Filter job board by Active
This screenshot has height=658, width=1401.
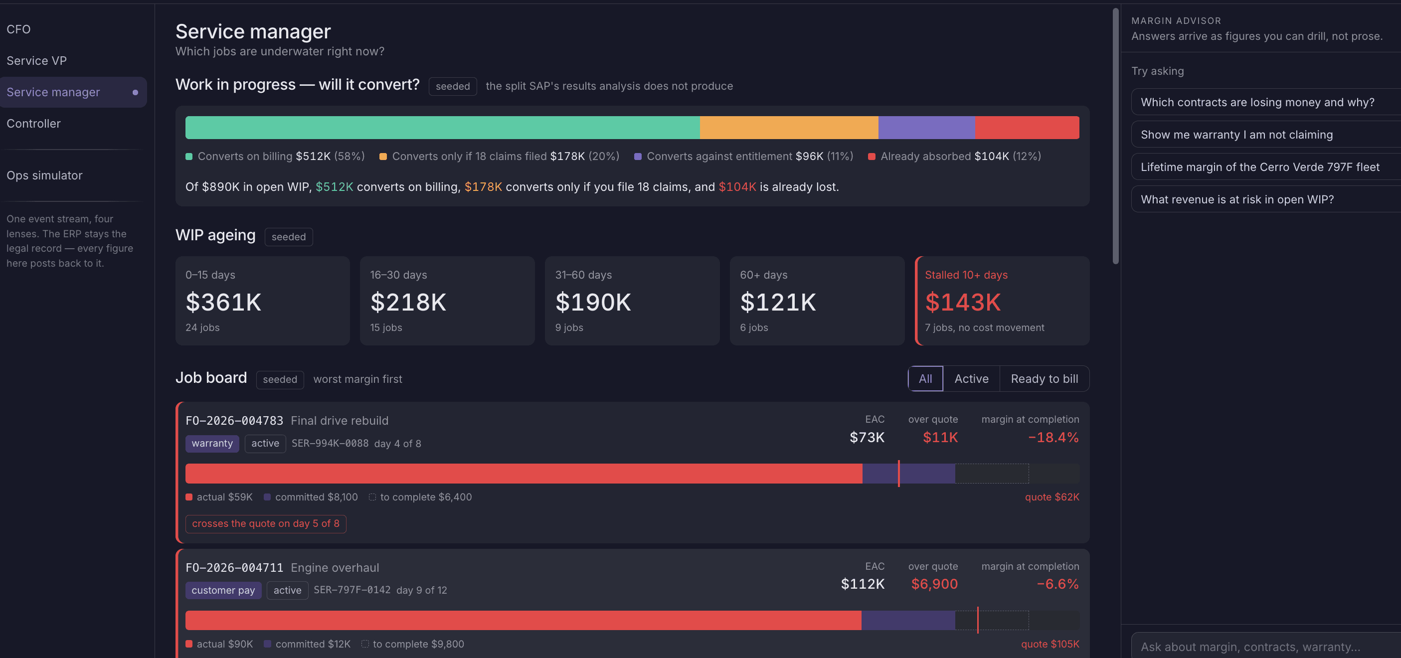click(971, 378)
